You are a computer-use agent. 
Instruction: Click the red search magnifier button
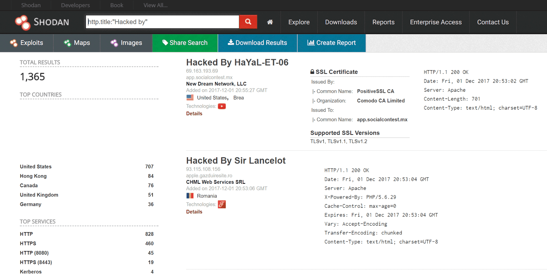point(248,22)
